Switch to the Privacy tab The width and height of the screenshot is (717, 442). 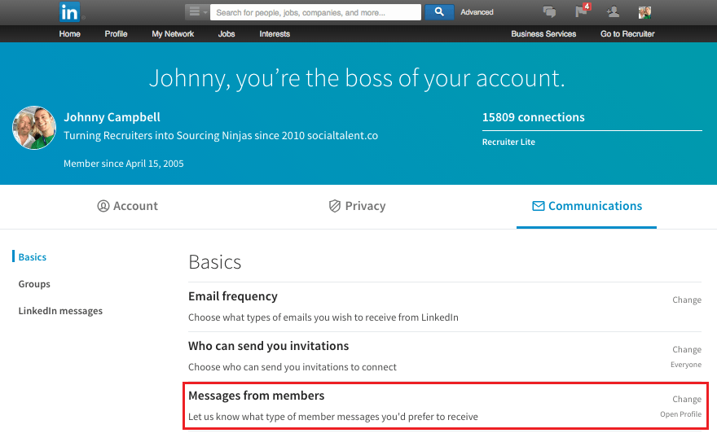click(357, 206)
